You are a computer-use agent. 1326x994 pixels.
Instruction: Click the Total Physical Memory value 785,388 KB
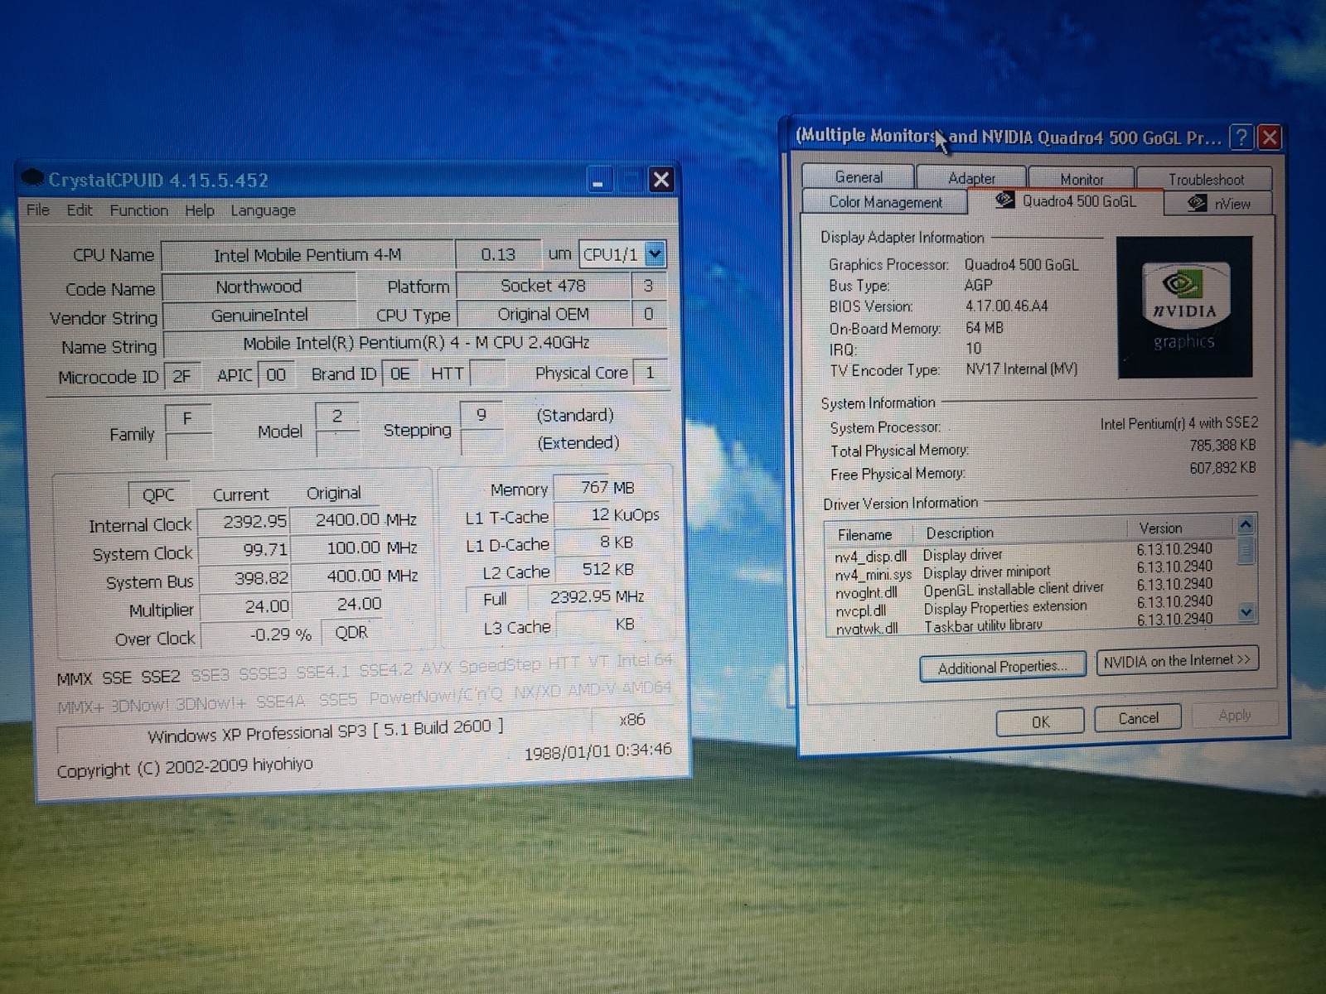click(x=1222, y=446)
